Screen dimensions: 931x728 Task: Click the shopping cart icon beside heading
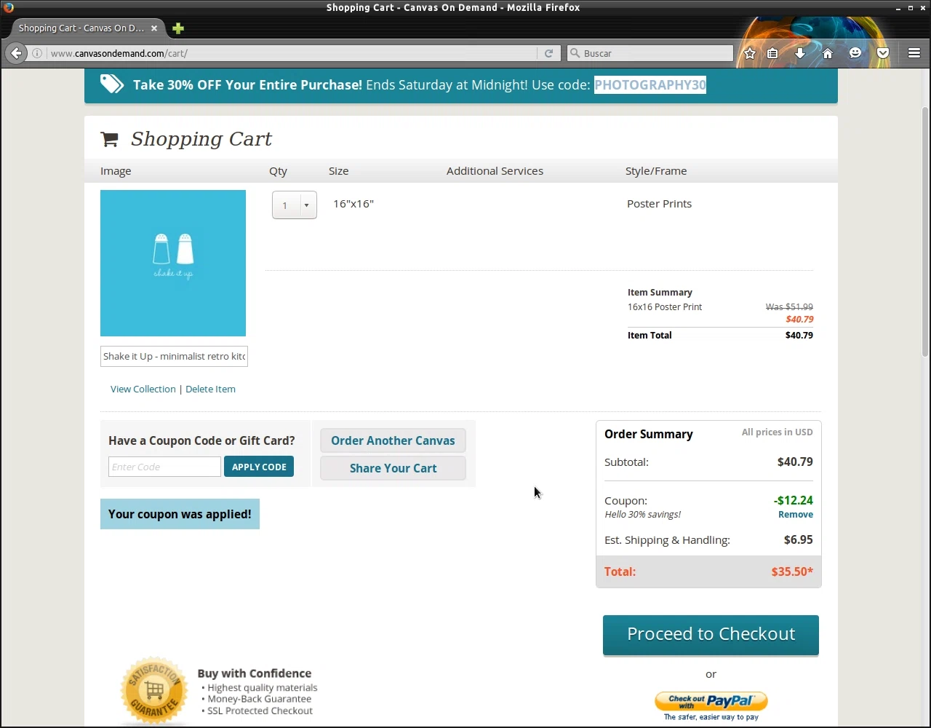109,139
